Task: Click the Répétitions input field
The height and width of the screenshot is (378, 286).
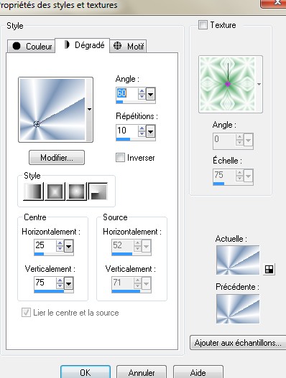Action: coord(127,131)
